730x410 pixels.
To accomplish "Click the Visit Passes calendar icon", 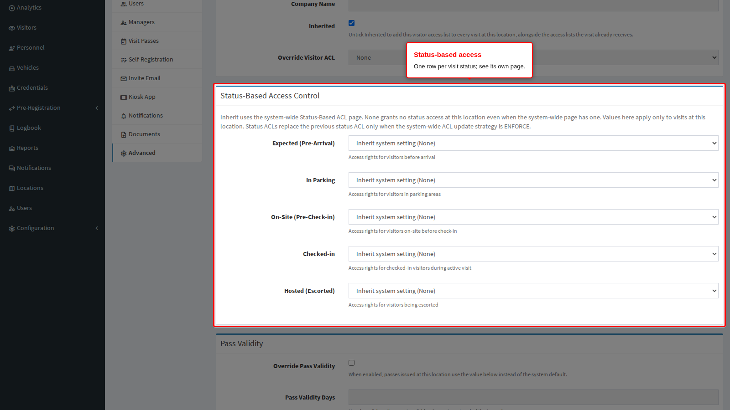I will tap(124, 41).
